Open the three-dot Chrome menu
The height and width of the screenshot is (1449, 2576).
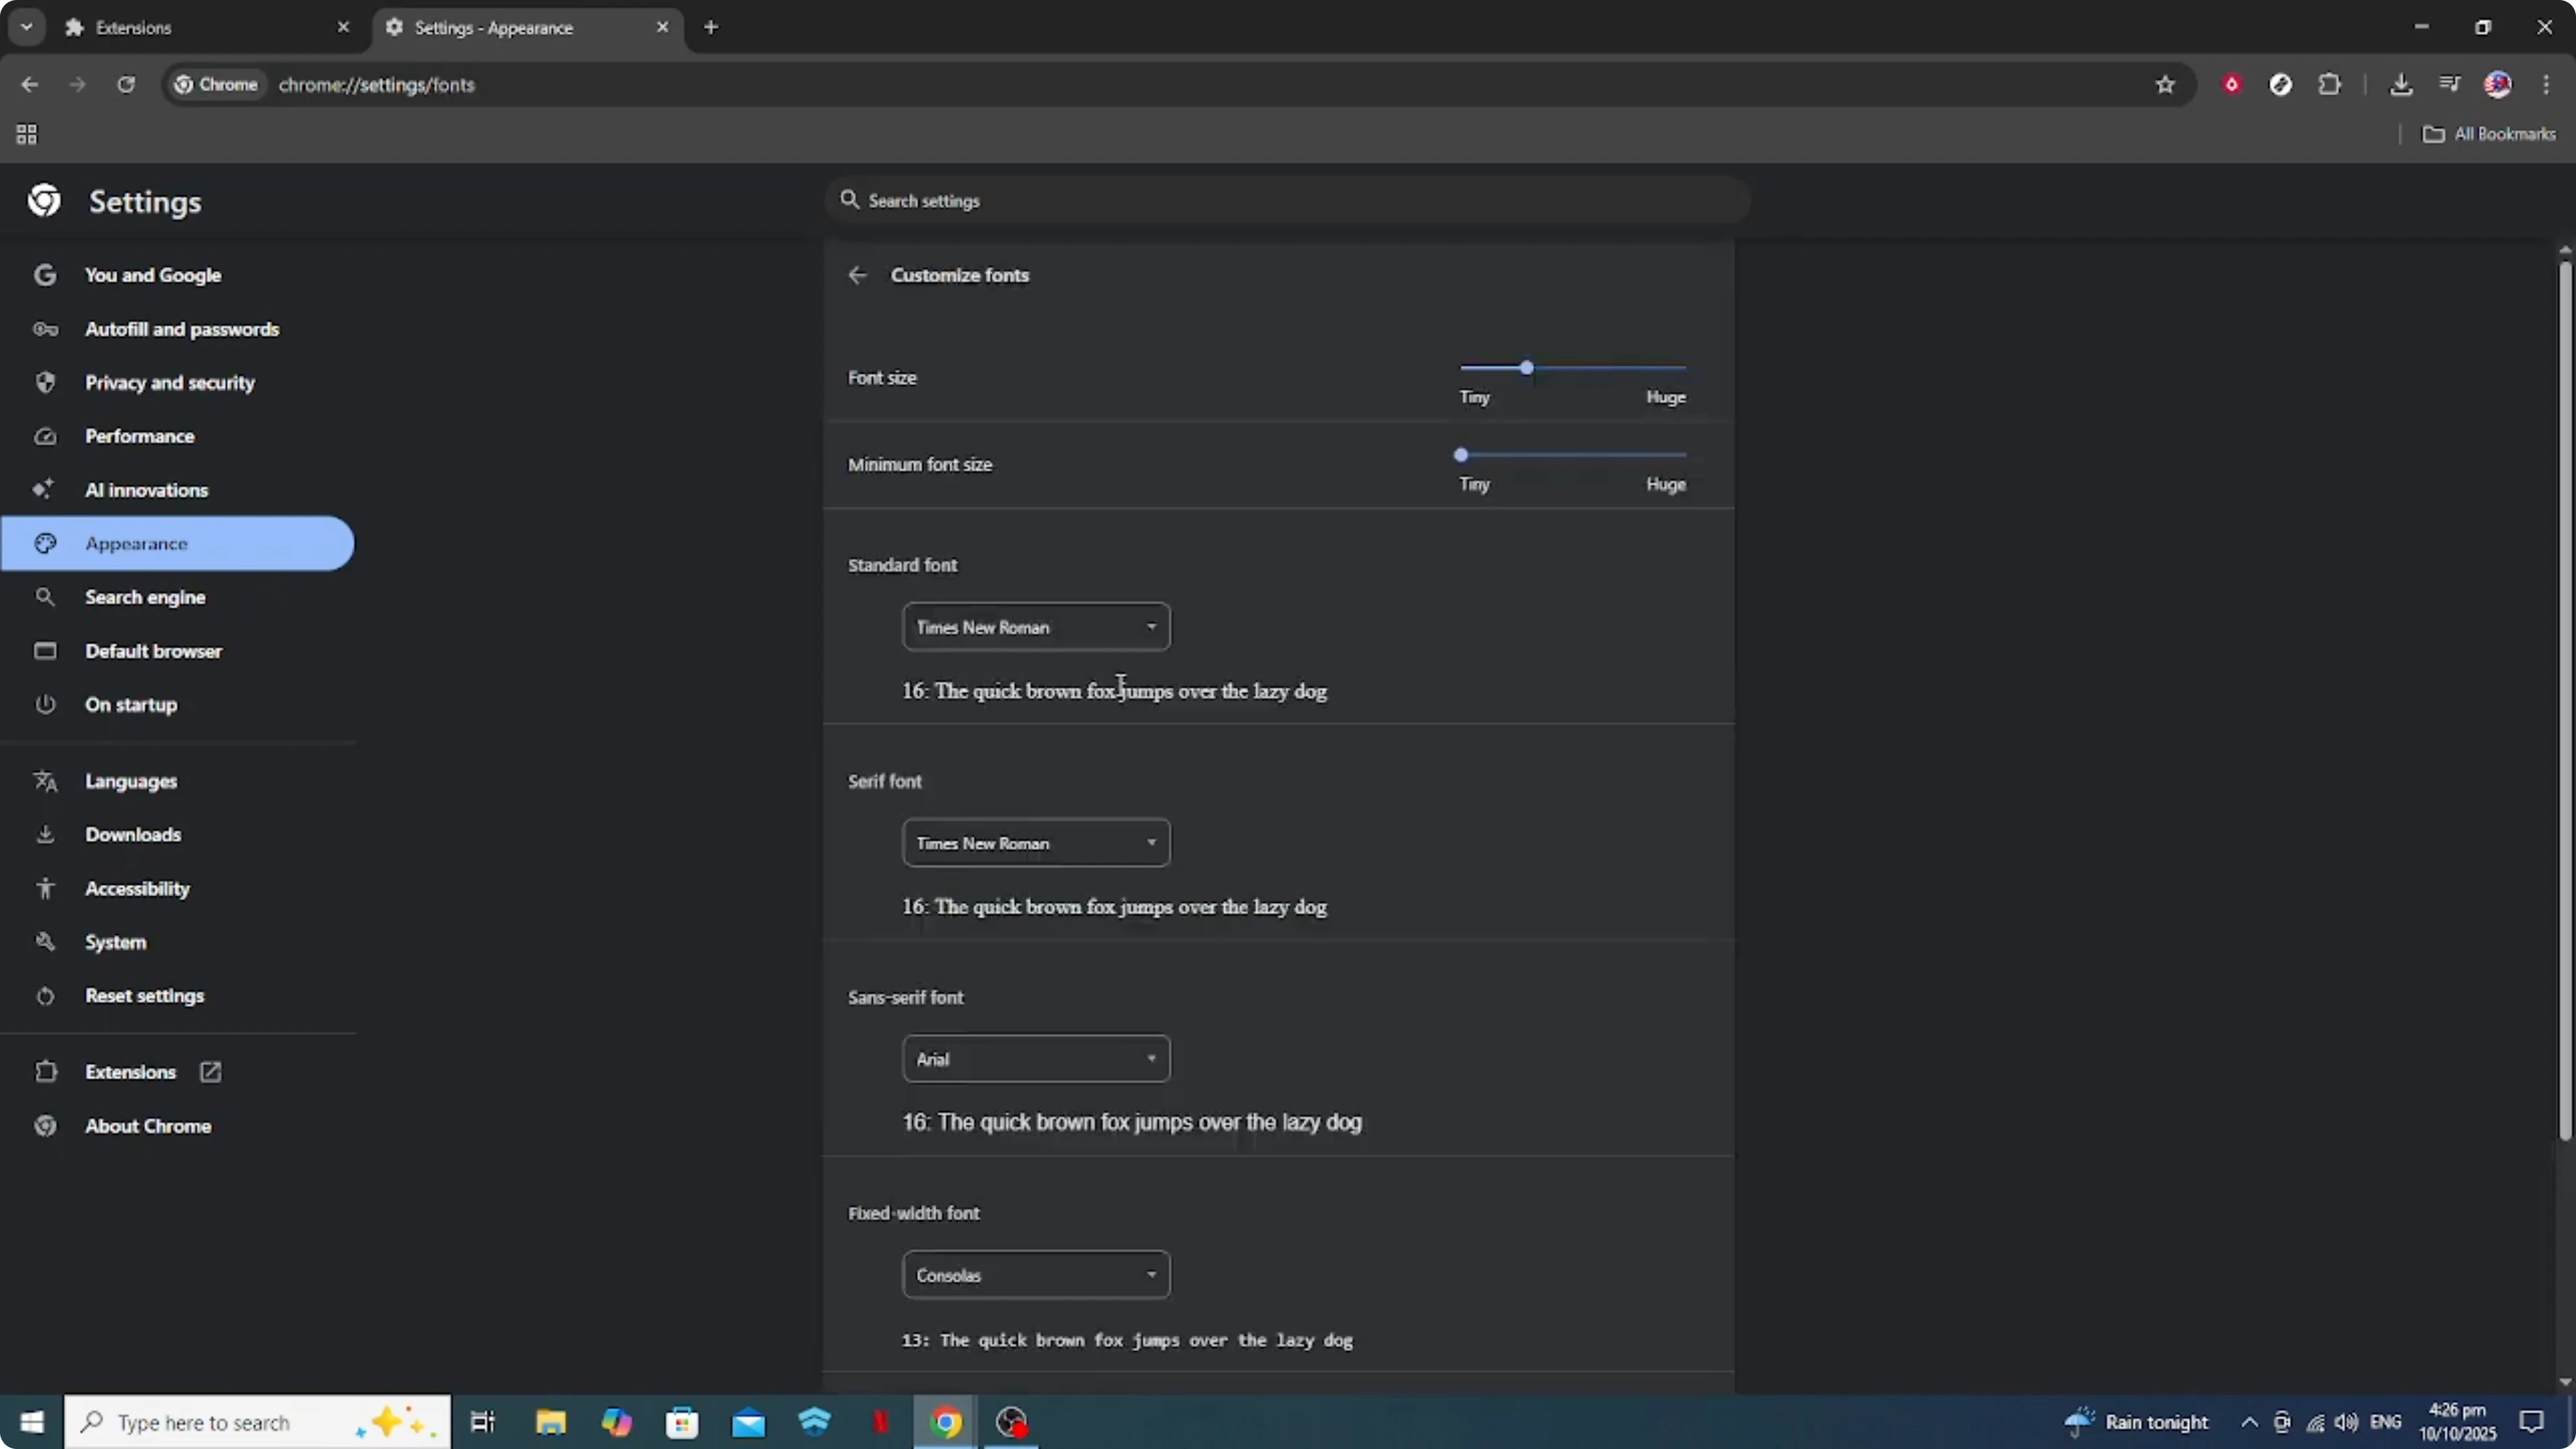pyautogui.click(x=2547, y=84)
